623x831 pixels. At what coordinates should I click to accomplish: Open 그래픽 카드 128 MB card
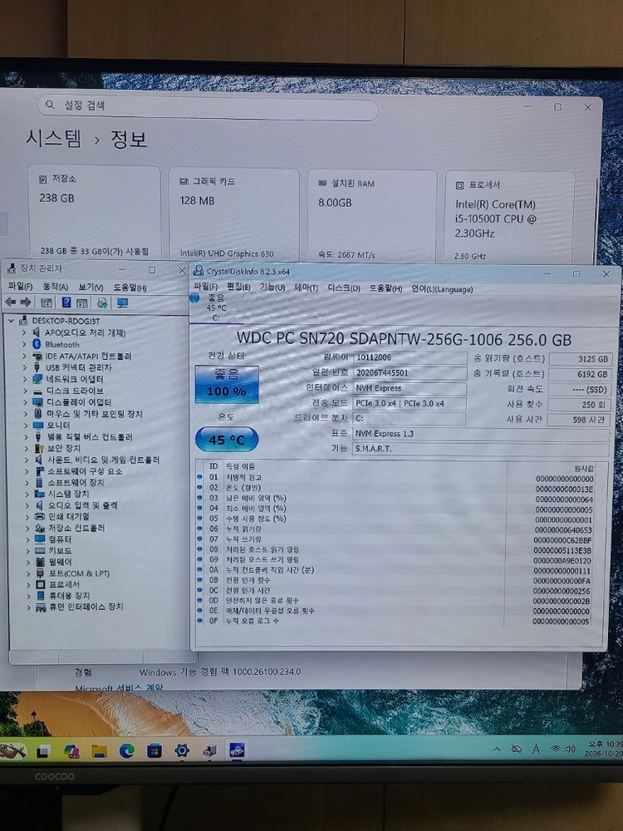click(233, 216)
